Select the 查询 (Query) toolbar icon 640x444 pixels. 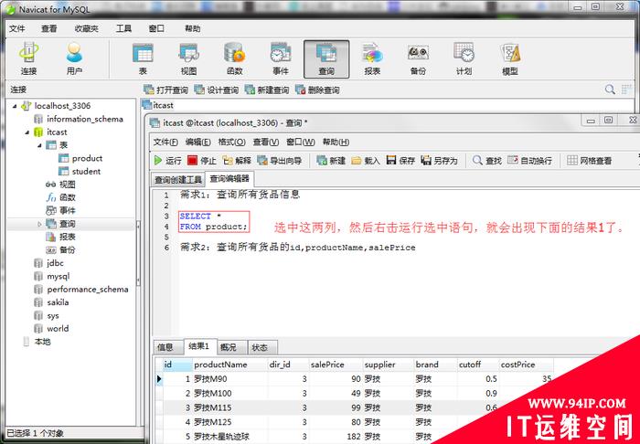click(326, 59)
